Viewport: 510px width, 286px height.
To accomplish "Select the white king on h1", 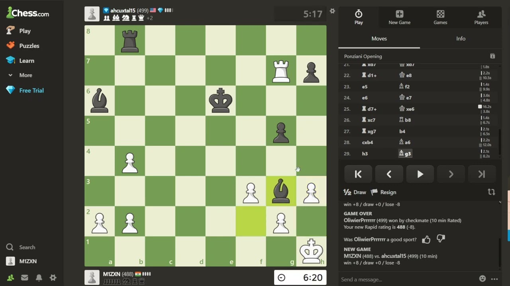I will pos(311,251).
